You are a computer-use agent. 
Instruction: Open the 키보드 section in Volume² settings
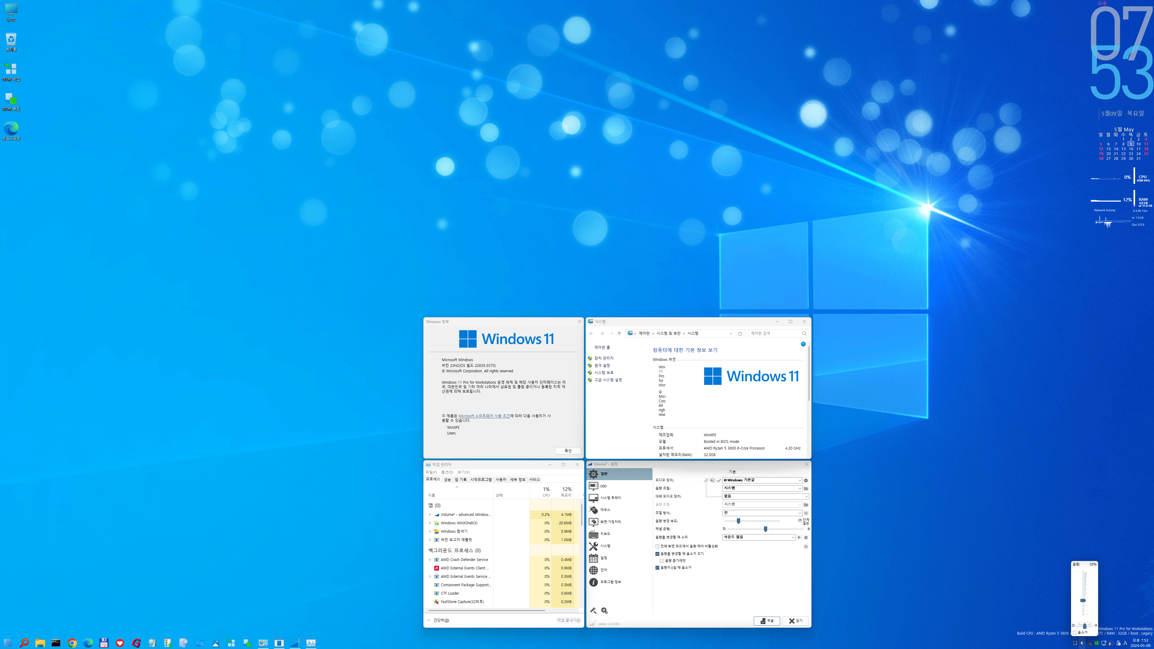point(619,534)
